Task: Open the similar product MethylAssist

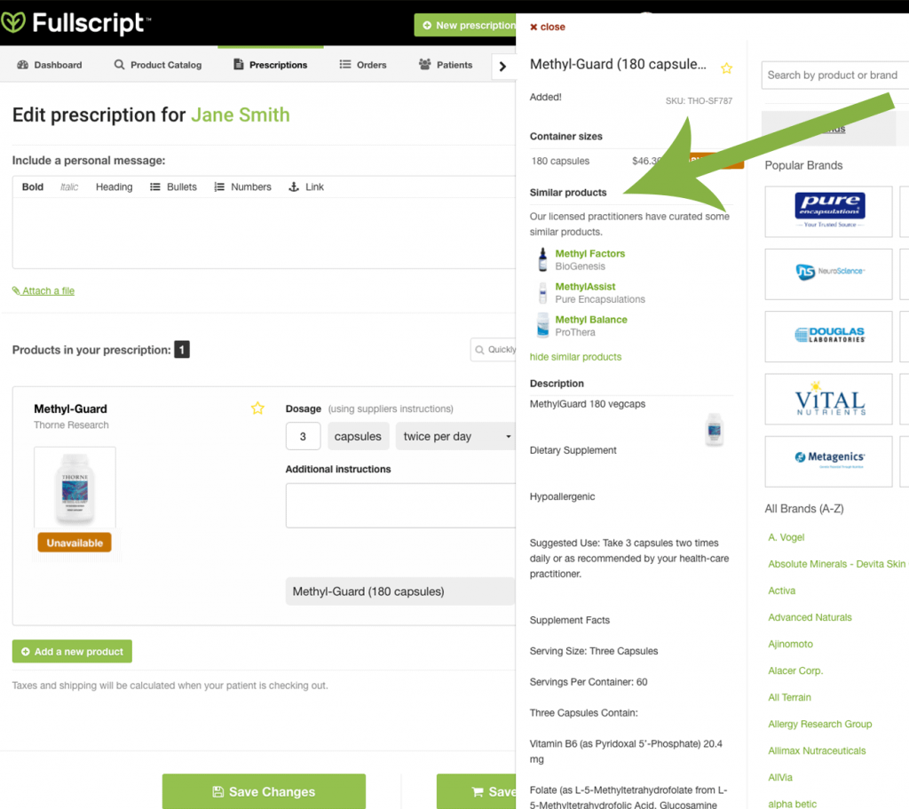Action: click(585, 287)
